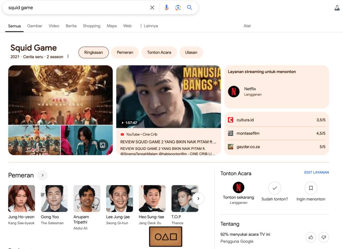This screenshot has height=249, width=343.
Task: Select the Pemeran chip
Action: [x=125, y=52]
